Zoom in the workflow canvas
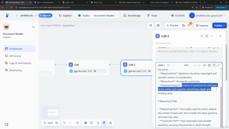 coord(57,123)
